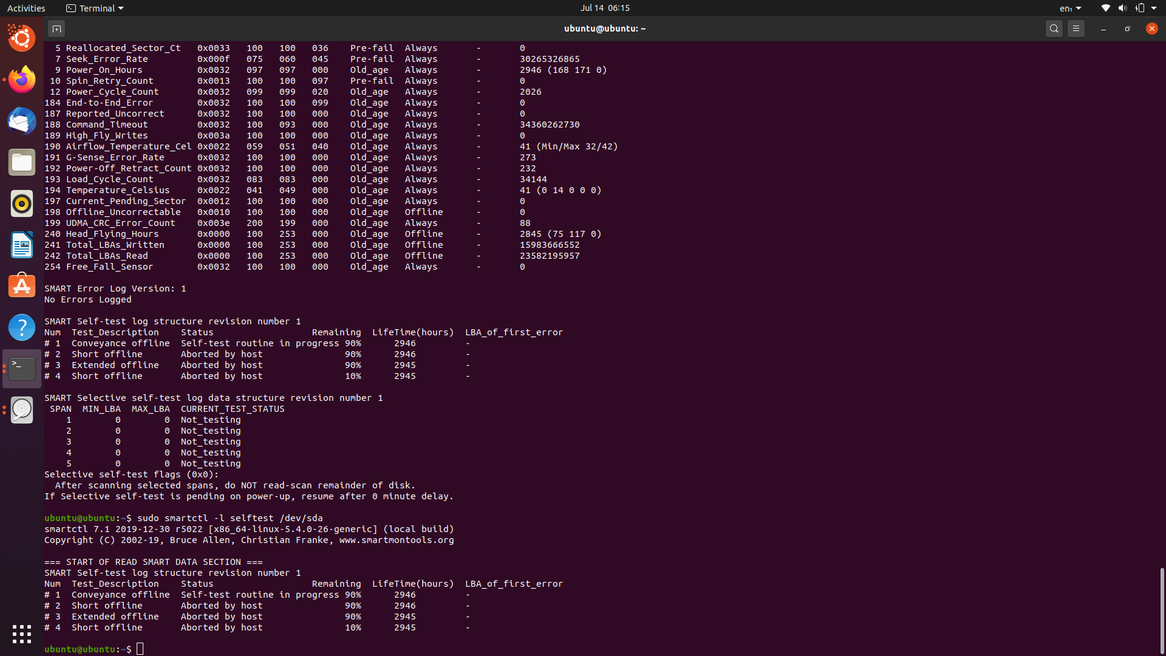Image resolution: width=1166 pixels, height=656 pixels.
Task: Click the Head_Flying_Hours attribute name
Action: (x=112, y=234)
